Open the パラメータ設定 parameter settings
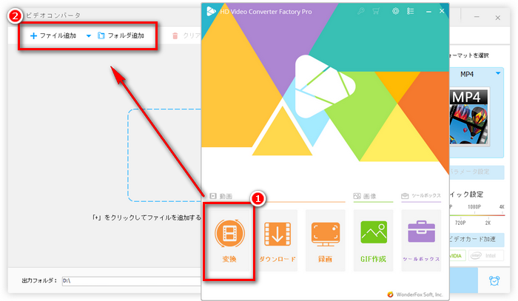 tap(477, 172)
